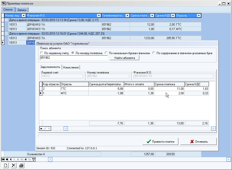Click the Session ID: 932 status panel
The height and width of the screenshot is (170, 232).
pos(51,148)
